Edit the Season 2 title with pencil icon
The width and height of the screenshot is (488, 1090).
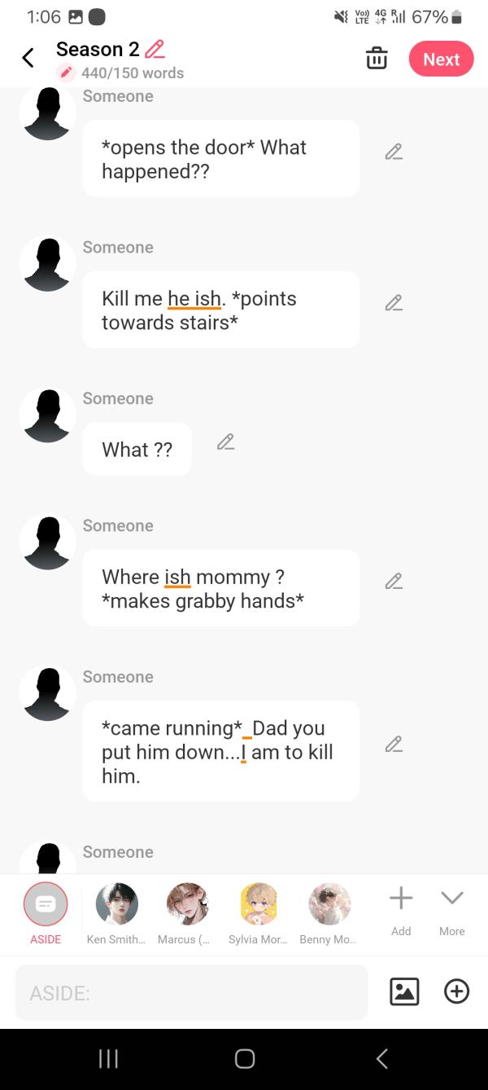click(155, 50)
